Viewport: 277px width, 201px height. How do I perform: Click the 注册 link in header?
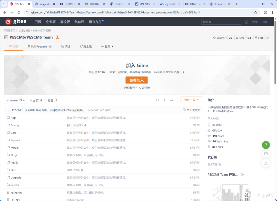(264, 22)
